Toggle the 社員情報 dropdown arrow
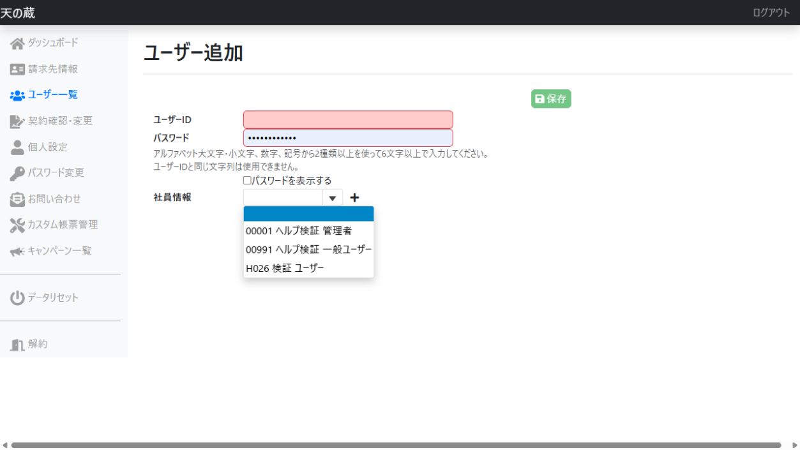 pyautogui.click(x=333, y=198)
